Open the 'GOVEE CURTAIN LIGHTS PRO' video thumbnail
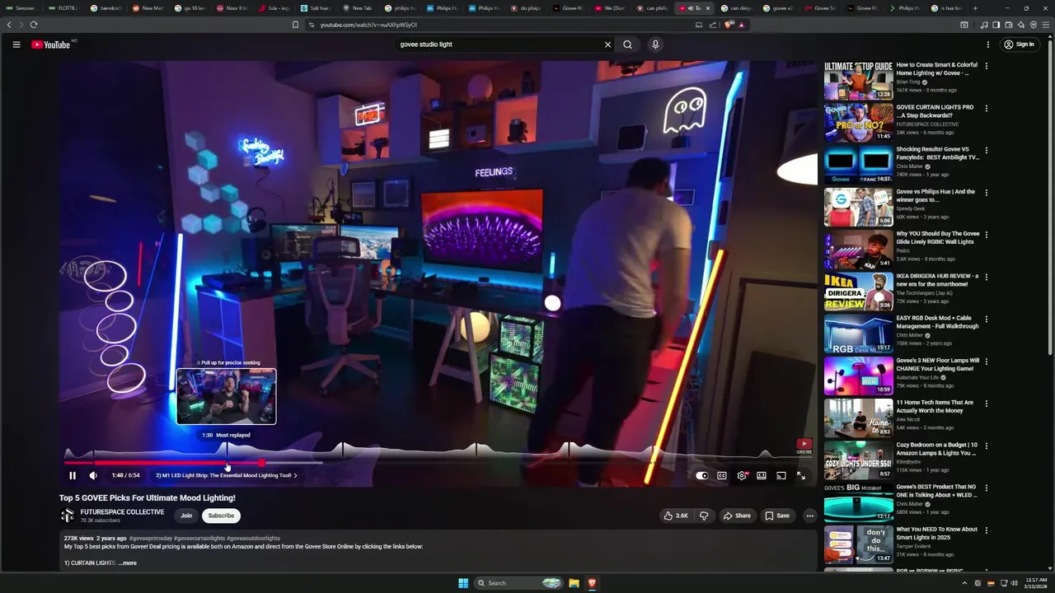The width and height of the screenshot is (1055, 593). point(858,122)
